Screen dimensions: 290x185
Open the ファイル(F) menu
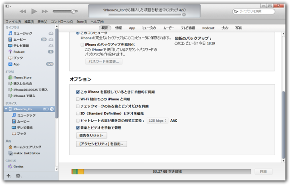click(13, 22)
